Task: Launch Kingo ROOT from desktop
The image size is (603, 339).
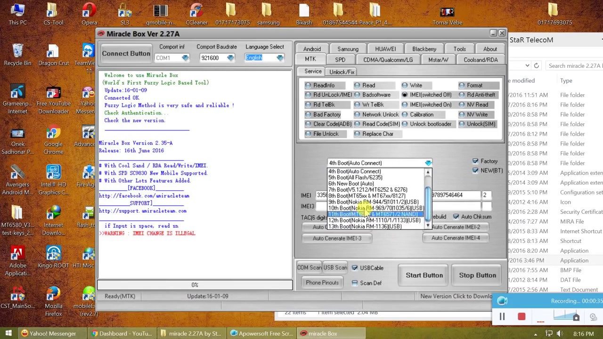Action: 53,257
